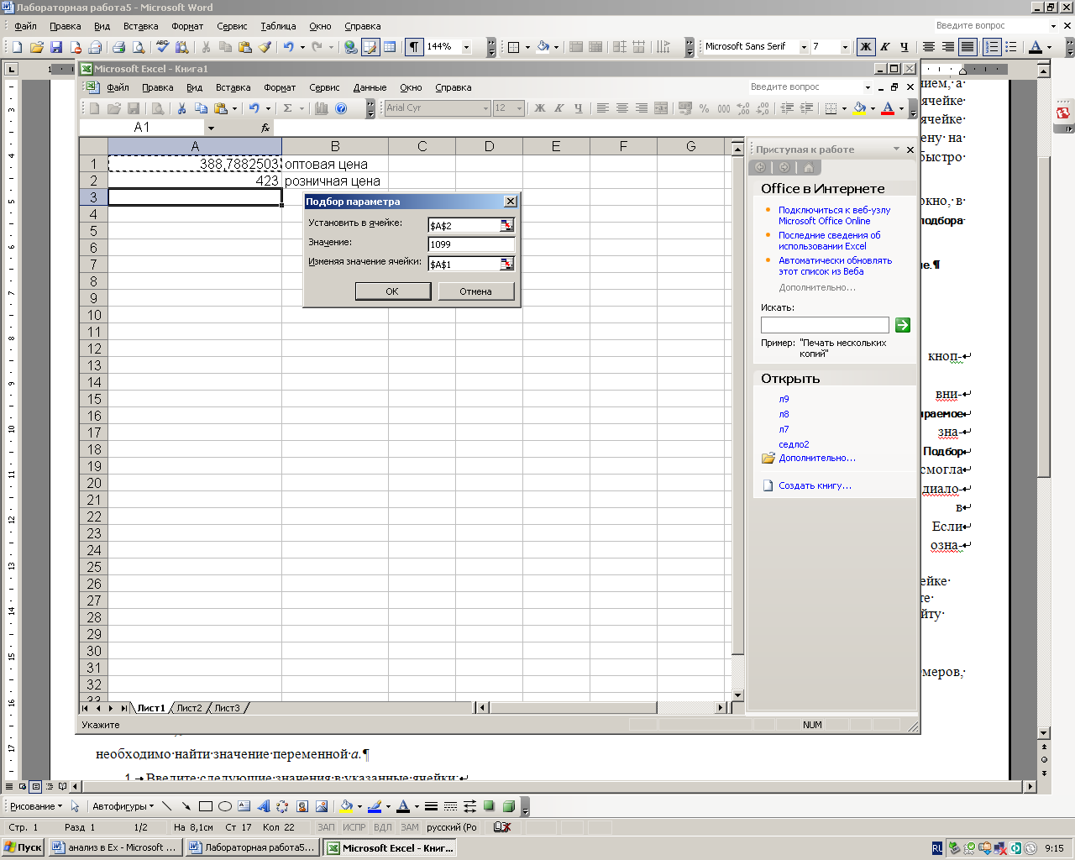Switch to sheet tab Лист2
The width and height of the screenshot is (1075, 860).
189,708
